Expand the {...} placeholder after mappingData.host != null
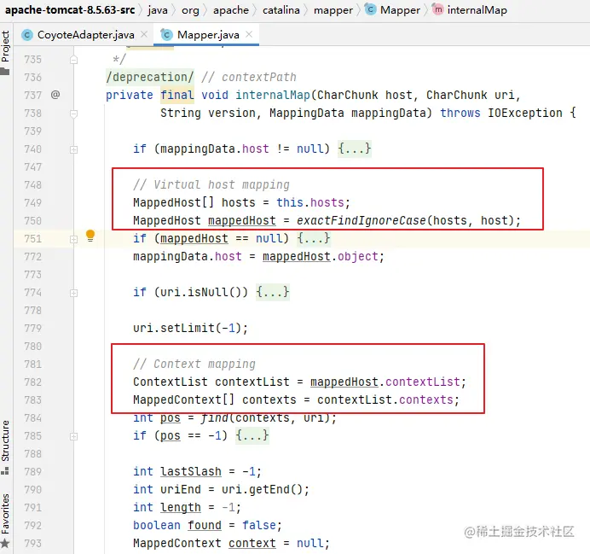590x554 pixels. click(x=355, y=148)
